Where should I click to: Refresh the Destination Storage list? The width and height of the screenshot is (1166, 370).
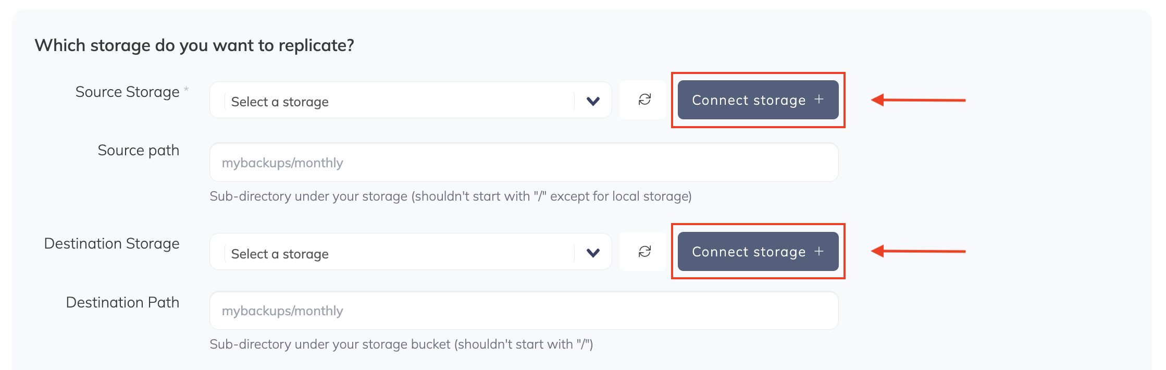644,252
